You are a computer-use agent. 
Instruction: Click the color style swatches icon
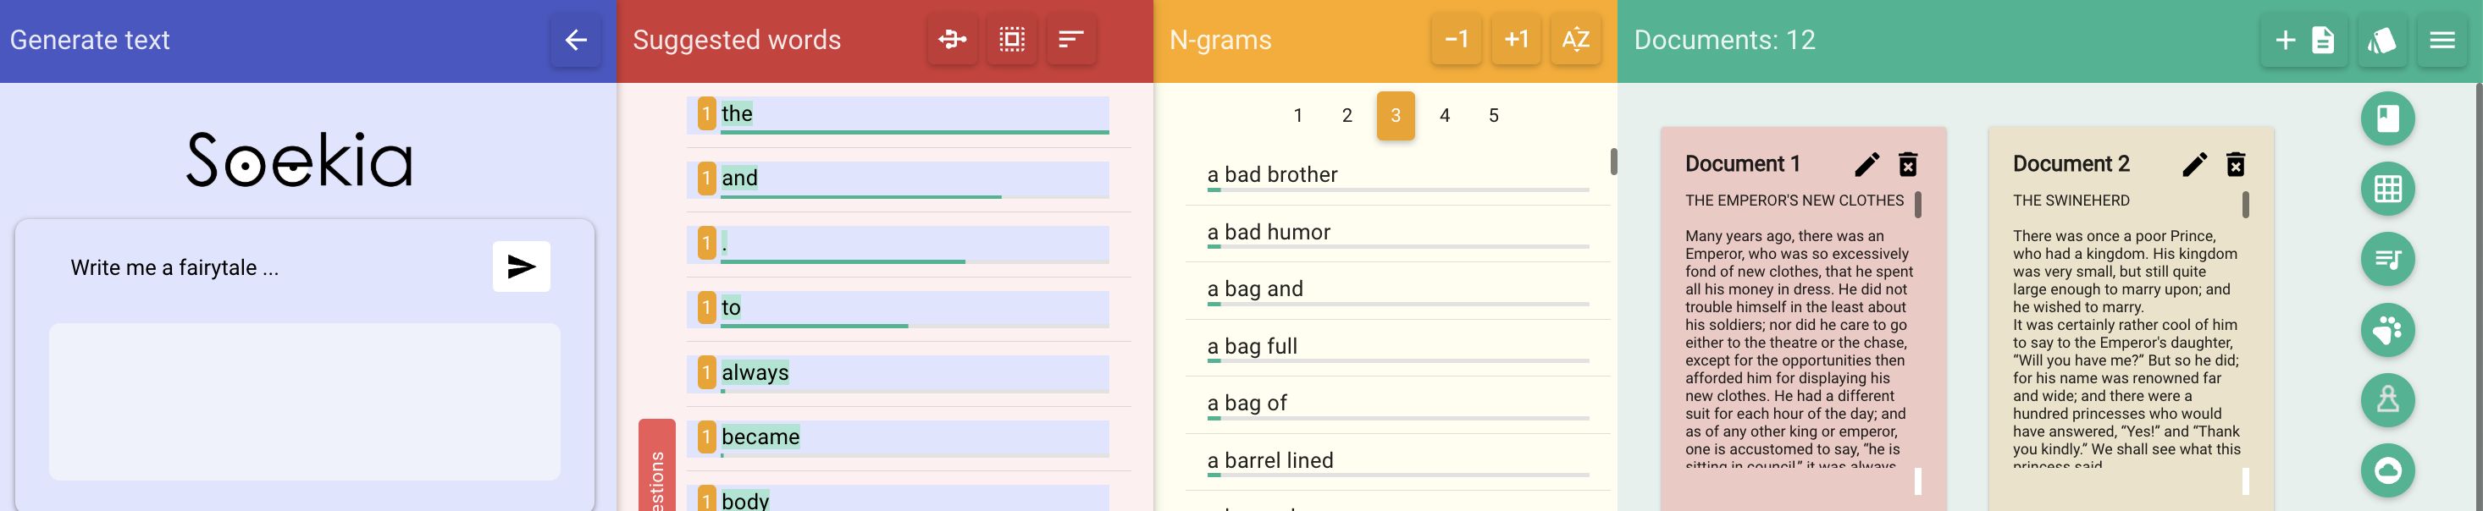point(2381,40)
